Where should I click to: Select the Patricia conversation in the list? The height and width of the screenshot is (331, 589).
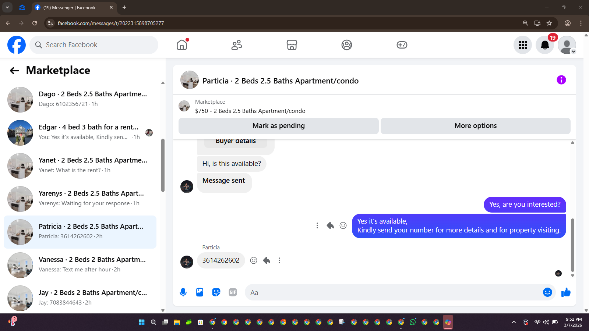click(80, 232)
